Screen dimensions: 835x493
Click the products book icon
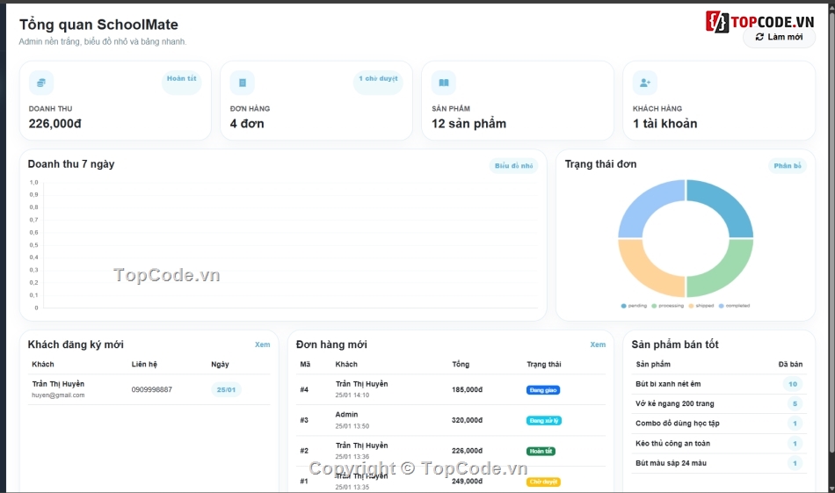444,83
